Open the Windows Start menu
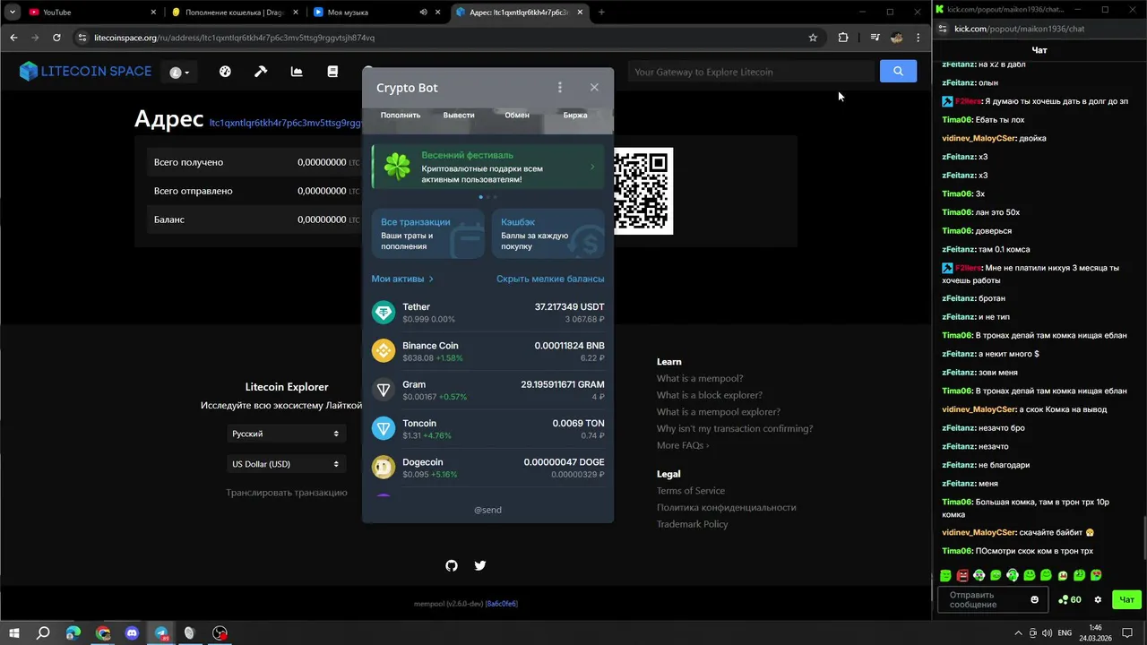The height and width of the screenshot is (645, 1147). tap(14, 632)
